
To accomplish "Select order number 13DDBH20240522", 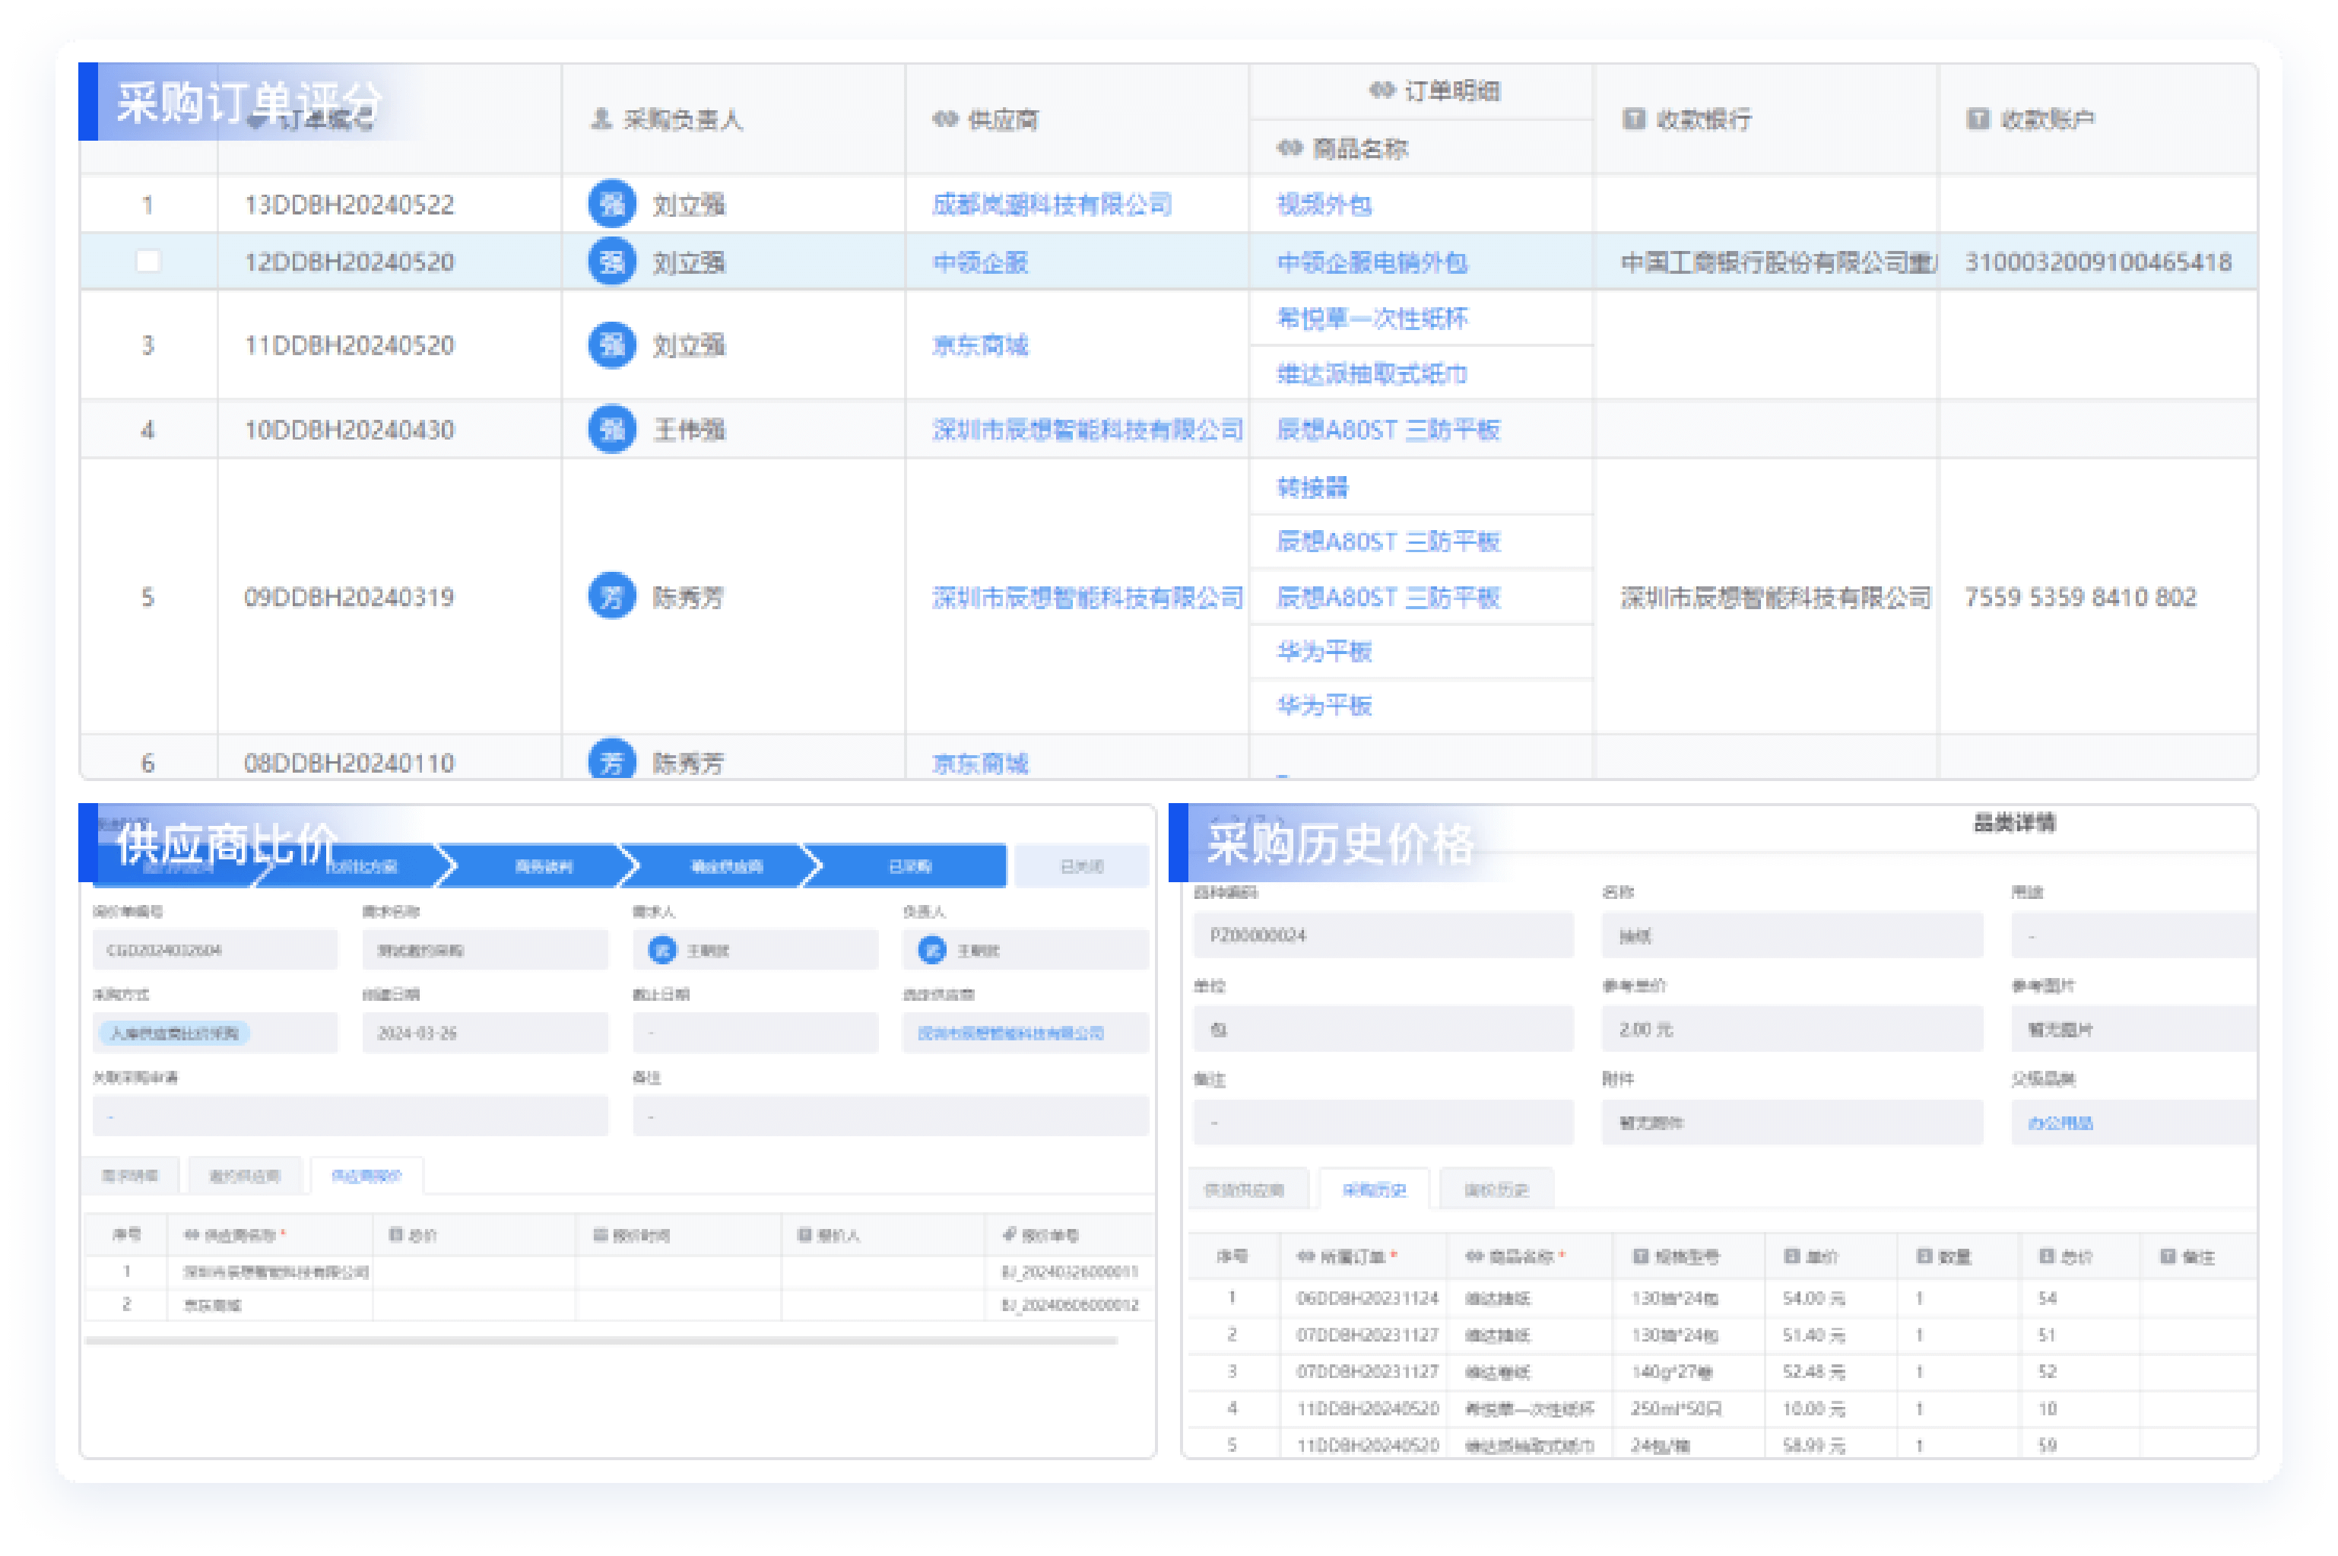I will [349, 205].
